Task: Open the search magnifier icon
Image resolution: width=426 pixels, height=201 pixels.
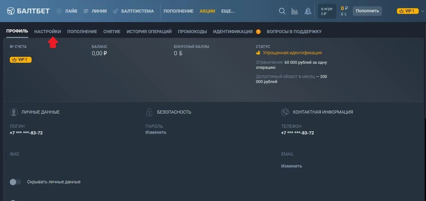Action: pos(282,11)
